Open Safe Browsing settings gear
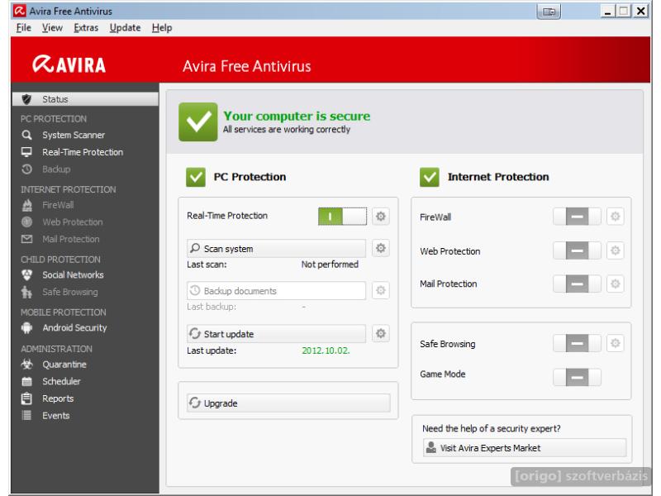This screenshot has height=496, width=661. pyautogui.click(x=615, y=343)
